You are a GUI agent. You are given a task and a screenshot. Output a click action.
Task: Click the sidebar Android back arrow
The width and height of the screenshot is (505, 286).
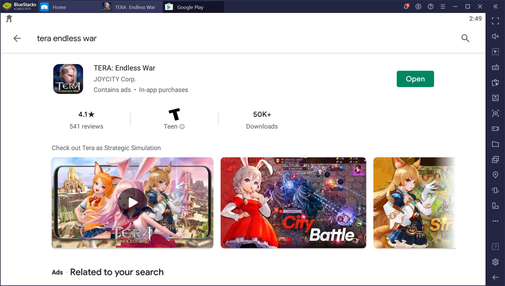(x=495, y=277)
